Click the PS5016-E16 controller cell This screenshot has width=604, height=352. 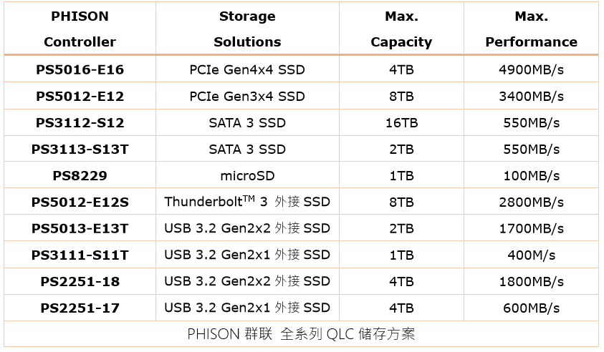(x=80, y=69)
